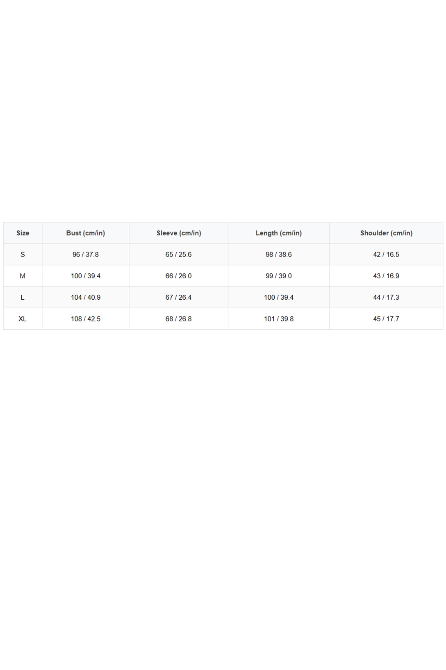Click the size L row label
The height and width of the screenshot is (670, 446).
[23, 297]
